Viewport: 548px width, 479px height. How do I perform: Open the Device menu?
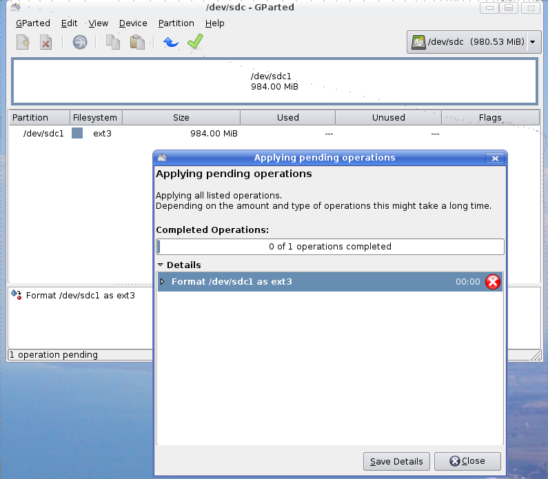133,23
